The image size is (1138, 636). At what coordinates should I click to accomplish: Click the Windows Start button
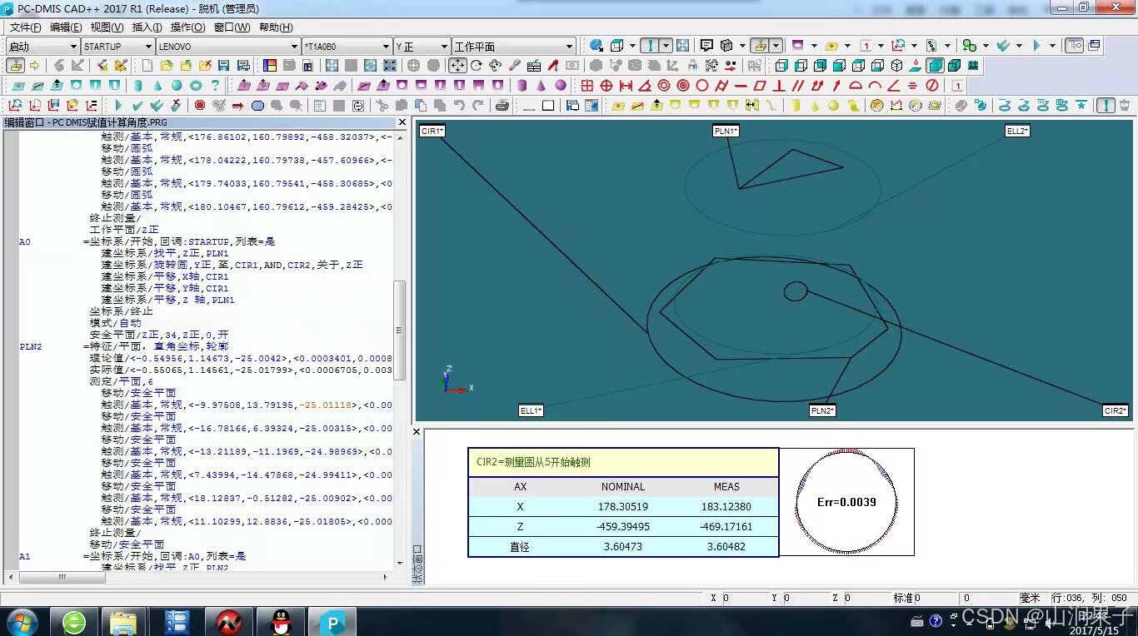click(x=22, y=622)
